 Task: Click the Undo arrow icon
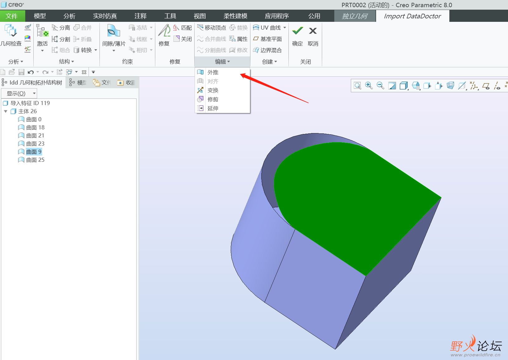[31, 72]
